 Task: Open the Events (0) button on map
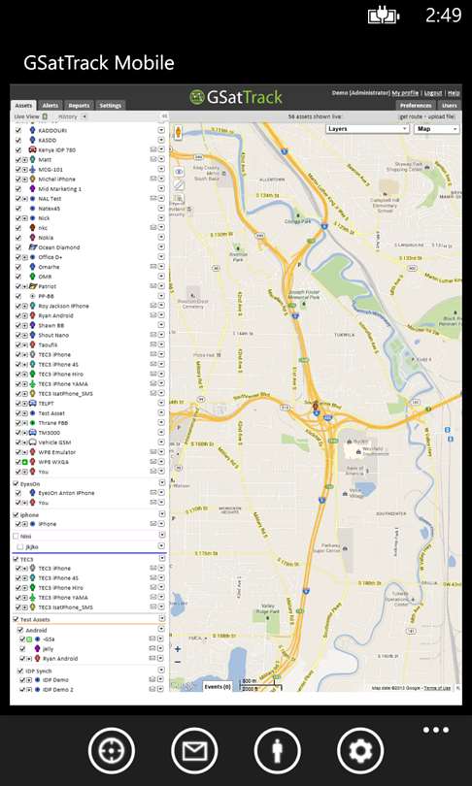218,687
